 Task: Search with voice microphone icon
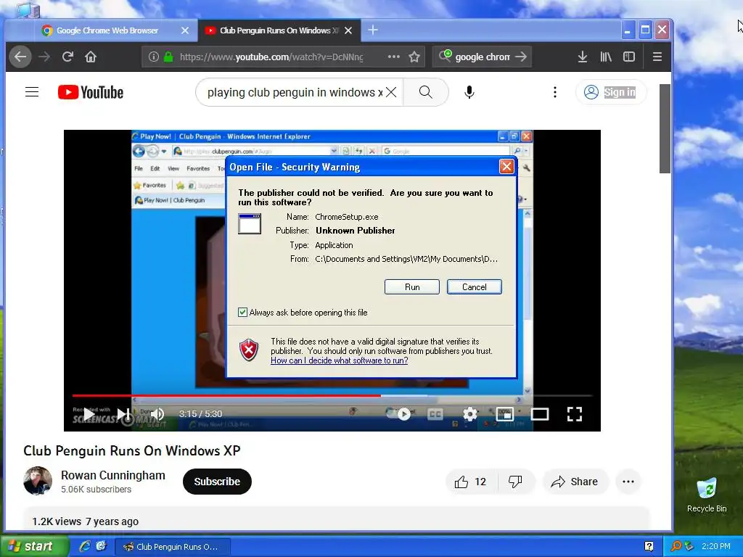469,92
